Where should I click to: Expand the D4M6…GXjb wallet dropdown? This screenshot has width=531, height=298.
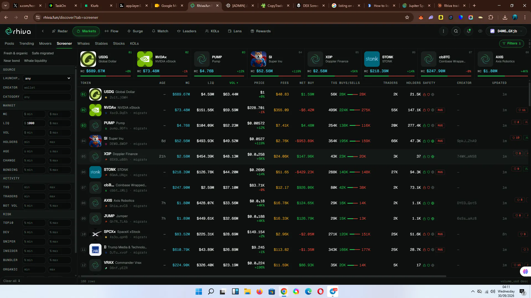506,31
